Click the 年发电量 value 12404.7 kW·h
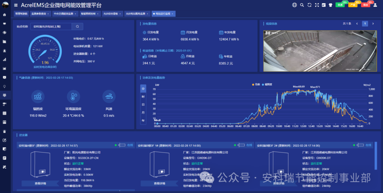 point(229,39)
